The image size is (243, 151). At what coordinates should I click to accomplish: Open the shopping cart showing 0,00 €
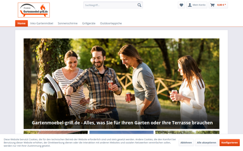click(x=218, y=5)
